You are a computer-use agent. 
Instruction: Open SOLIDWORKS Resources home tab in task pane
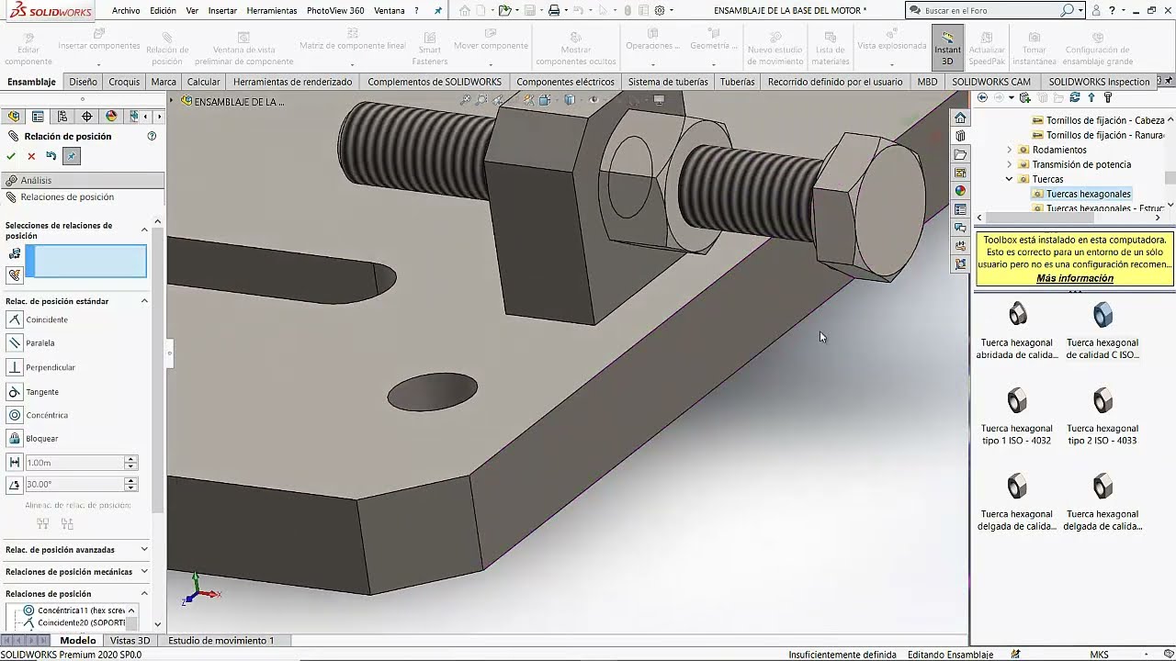point(960,118)
